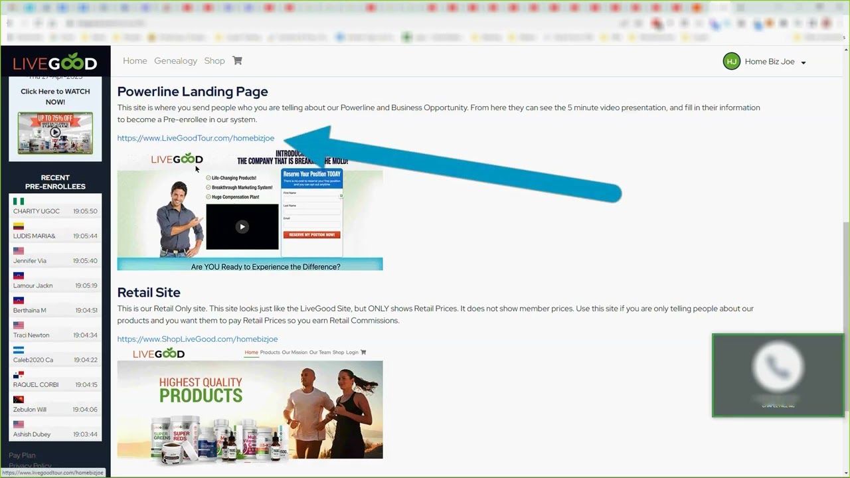The height and width of the screenshot is (478, 850).
Task: Click the 19:05:40 timestamp
Action: (86, 261)
